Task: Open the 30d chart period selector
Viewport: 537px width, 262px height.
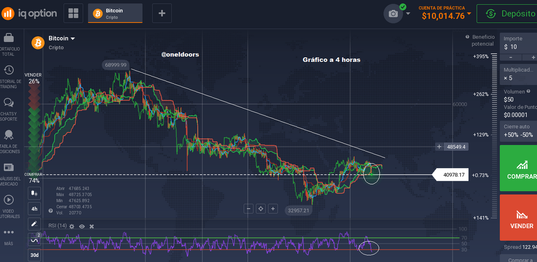Action: tap(34, 254)
